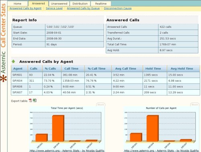The image size is (201, 152).
Task: Click the Export table label
Action: pos(20,101)
